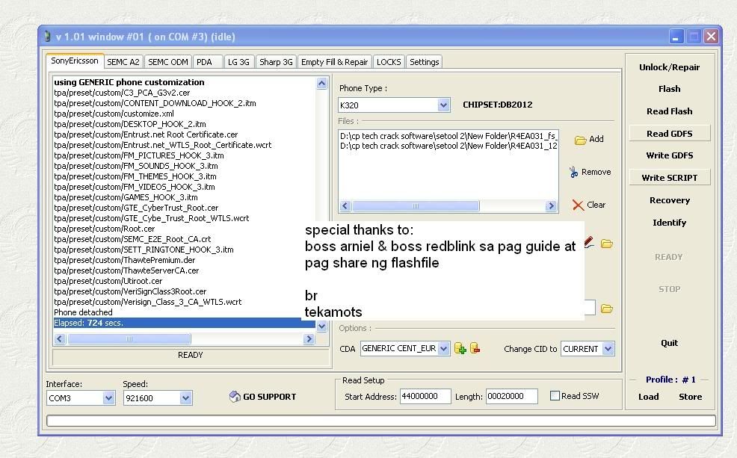Switch to Empty Fill & Repair tab
This screenshot has width=737, height=458.
point(334,62)
